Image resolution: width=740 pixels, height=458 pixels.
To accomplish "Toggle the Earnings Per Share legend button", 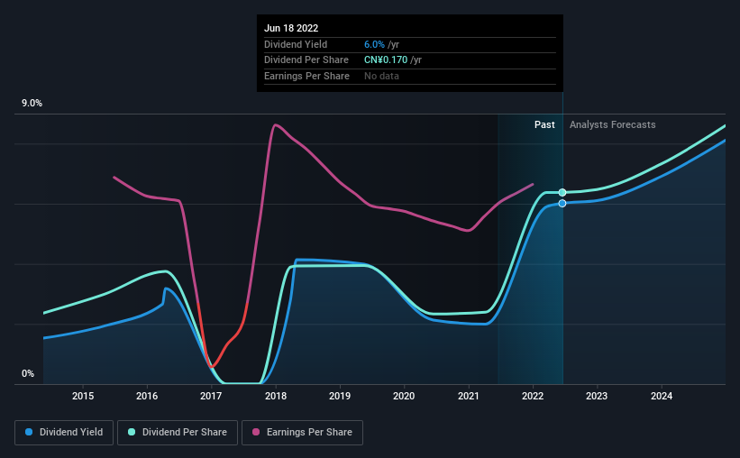I will pos(302,433).
